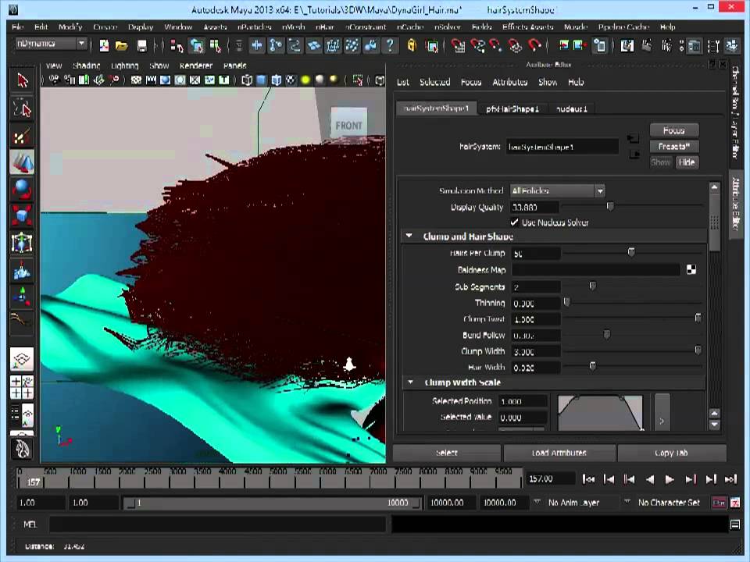
Task: Click the yellow light sphere viewport icon
Action: [305, 80]
